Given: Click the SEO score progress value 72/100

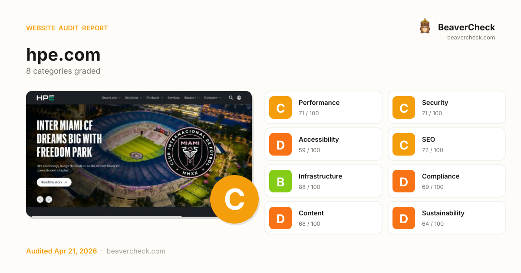Looking at the screenshot, I should point(432,150).
